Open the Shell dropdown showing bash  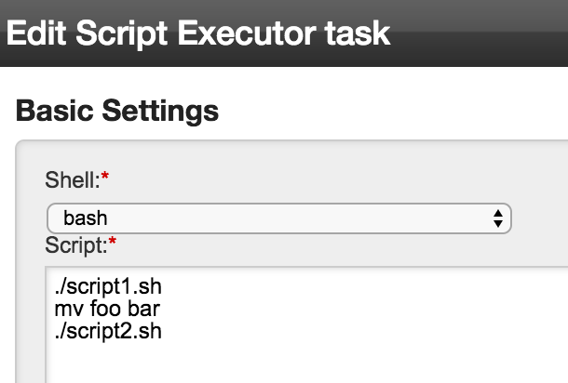[x=279, y=218]
